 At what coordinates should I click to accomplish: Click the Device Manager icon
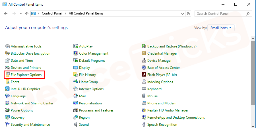click(144, 61)
